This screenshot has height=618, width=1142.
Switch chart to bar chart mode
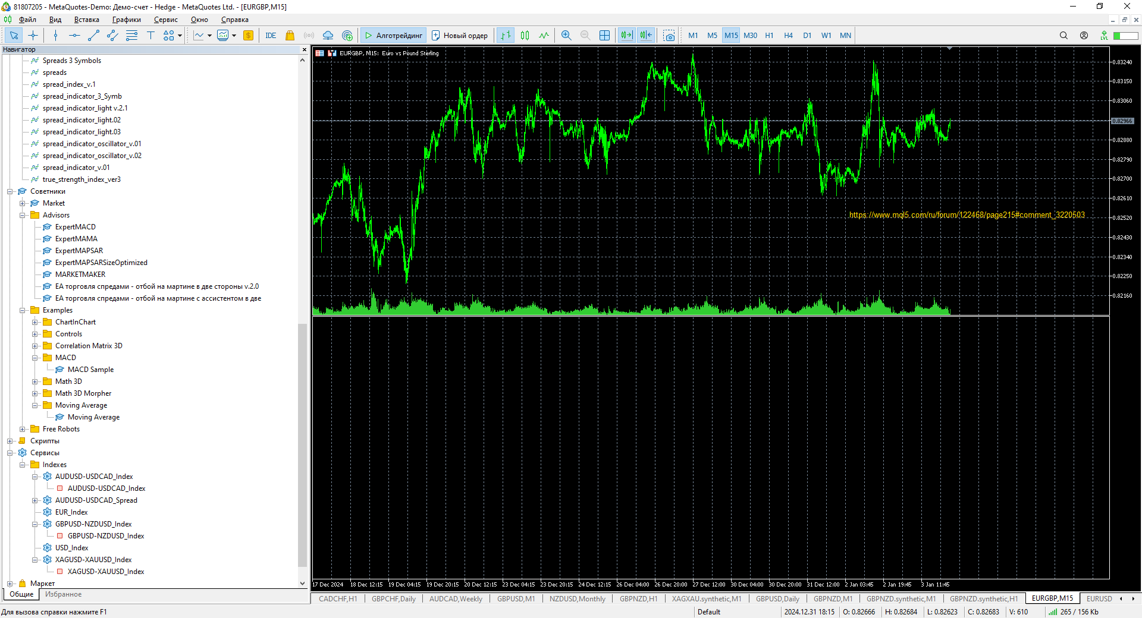coord(506,36)
